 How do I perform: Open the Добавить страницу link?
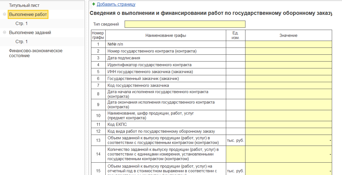click(116, 4)
